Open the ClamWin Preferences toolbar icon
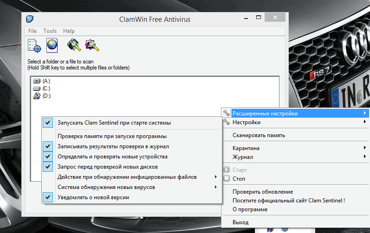 pyautogui.click(x=34, y=45)
